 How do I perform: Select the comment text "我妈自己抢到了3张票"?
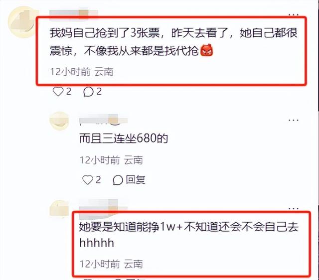pos(105,33)
